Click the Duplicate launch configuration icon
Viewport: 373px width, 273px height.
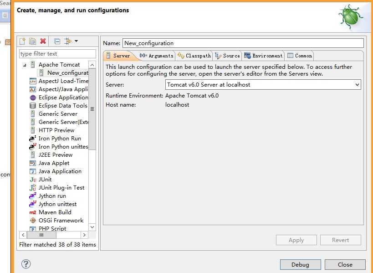click(x=33, y=41)
